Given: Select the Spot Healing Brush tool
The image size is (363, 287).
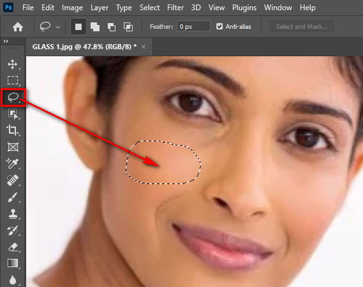Looking at the screenshot, I should click(x=13, y=180).
